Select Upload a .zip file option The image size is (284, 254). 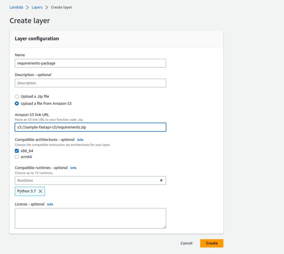[x=17, y=96]
